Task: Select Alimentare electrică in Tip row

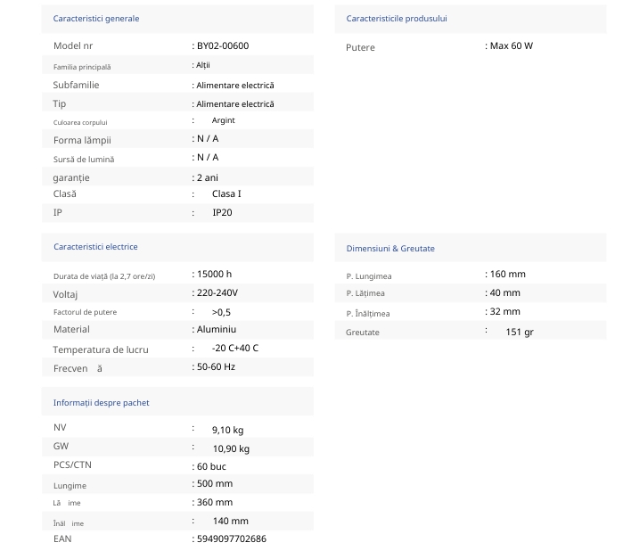Action: point(235,104)
